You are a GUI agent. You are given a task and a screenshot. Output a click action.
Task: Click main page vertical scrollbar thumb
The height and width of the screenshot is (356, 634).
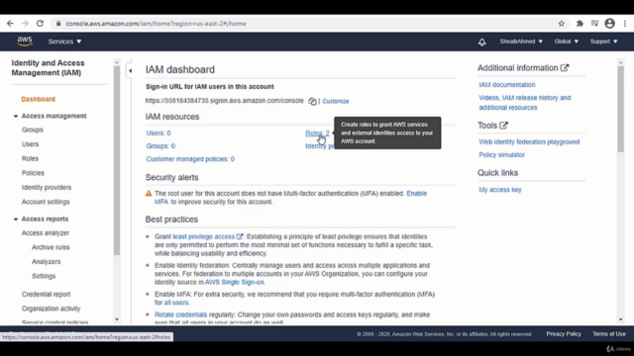click(621, 109)
